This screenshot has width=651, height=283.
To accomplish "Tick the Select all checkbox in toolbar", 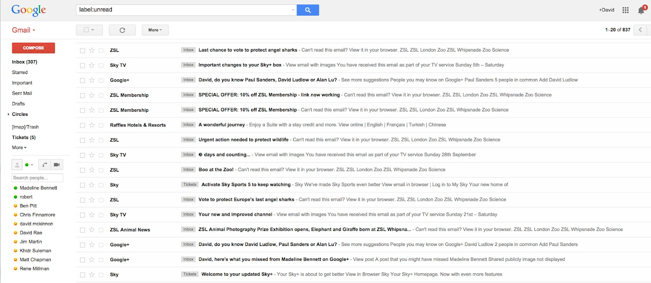I will tap(86, 30).
